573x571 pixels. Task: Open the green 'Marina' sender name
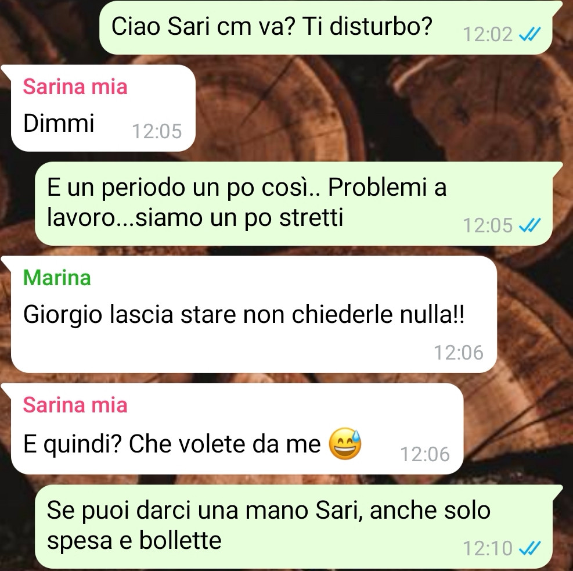pos(57,278)
